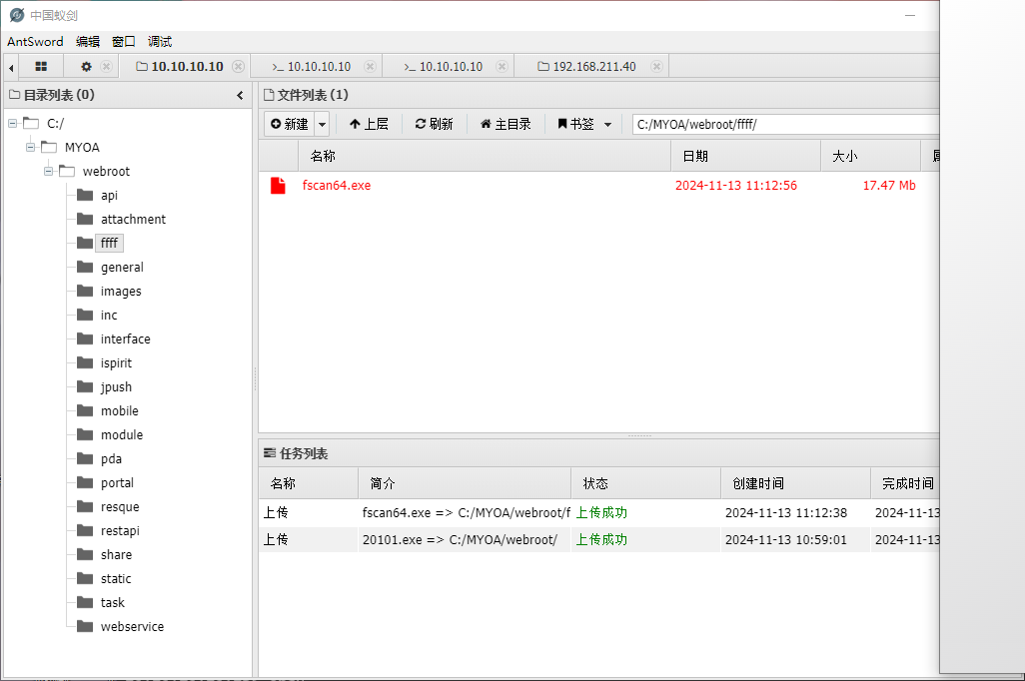Click the home directory (主目录) button
The width and height of the screenshot is (1025, 681).
tap(506, 124)
